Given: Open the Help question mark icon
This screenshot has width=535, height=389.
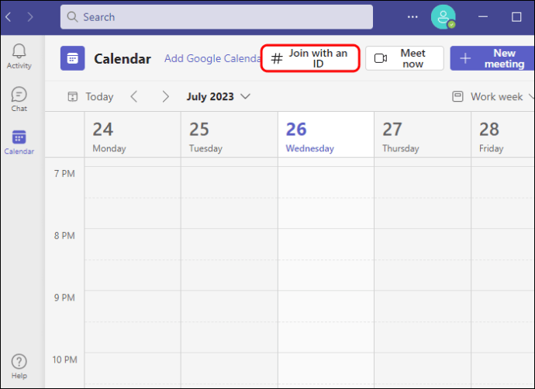Looking at the screenshot, I should point(19,366).
